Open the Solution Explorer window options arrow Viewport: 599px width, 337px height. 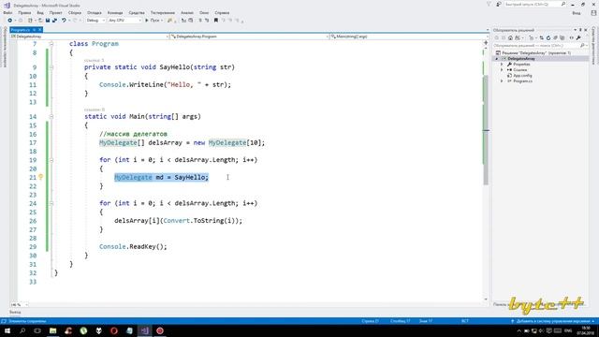(575, 30)
